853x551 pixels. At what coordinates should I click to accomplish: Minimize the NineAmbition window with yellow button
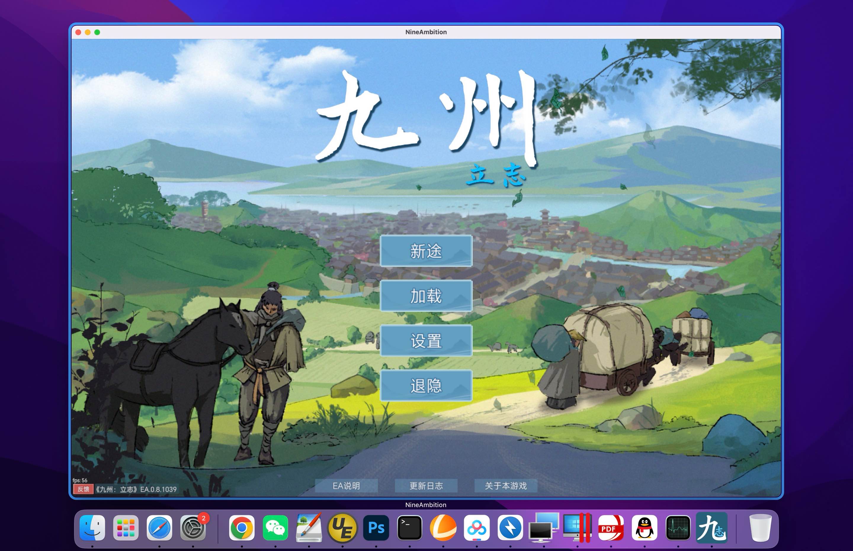click(88, 32)
